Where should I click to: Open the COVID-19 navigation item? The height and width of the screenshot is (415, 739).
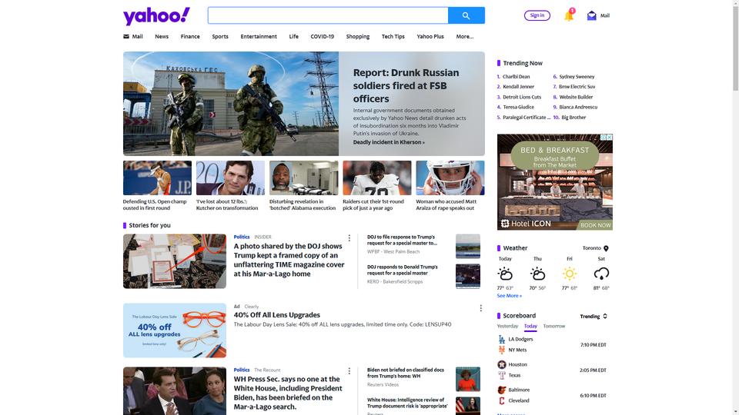coord(322,36)
